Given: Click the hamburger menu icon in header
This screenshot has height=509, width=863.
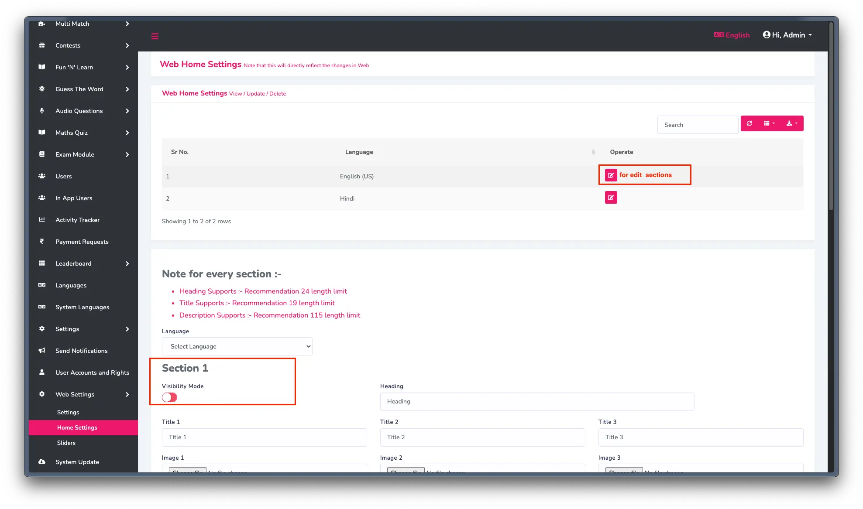Looking at the screenshot, I should (155, 36).
